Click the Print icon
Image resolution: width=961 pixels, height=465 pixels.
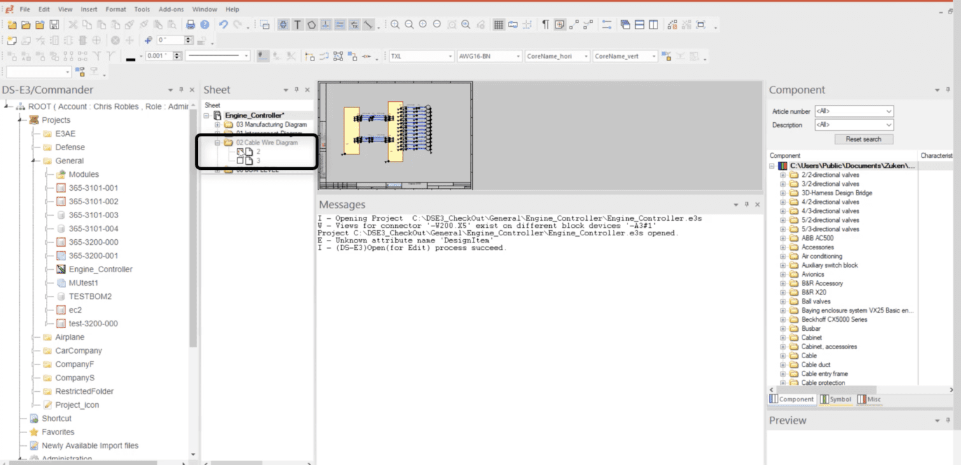tap(190, 25)
